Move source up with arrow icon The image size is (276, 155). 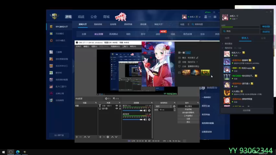(x=112, y=137)
